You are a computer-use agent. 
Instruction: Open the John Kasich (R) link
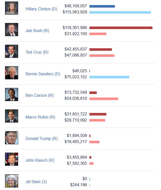click(40, 160)
